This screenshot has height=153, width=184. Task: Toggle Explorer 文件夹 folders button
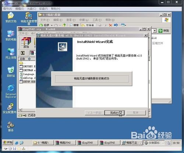coord(88,25)
